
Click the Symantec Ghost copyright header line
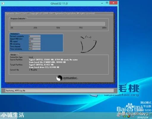tap(50, 13)
